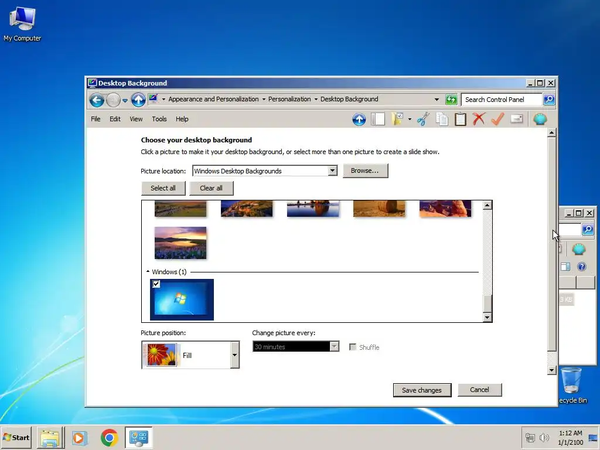Click the Search Control Panel field

click(x=502, y=100)
